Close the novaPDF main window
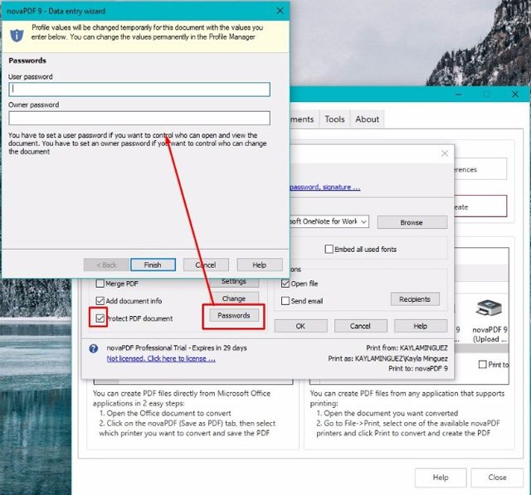 (515, 95)
